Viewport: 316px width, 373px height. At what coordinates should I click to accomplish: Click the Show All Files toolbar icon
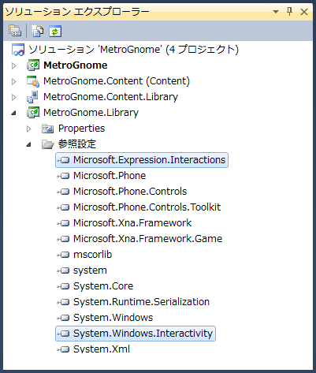(x=38, y=31)
